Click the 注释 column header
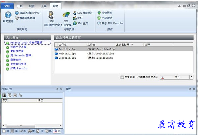 (x=158, y=45)
